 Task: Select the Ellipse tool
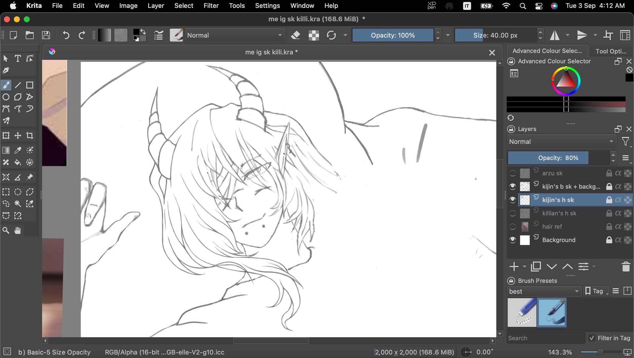(x=6, y=97)
